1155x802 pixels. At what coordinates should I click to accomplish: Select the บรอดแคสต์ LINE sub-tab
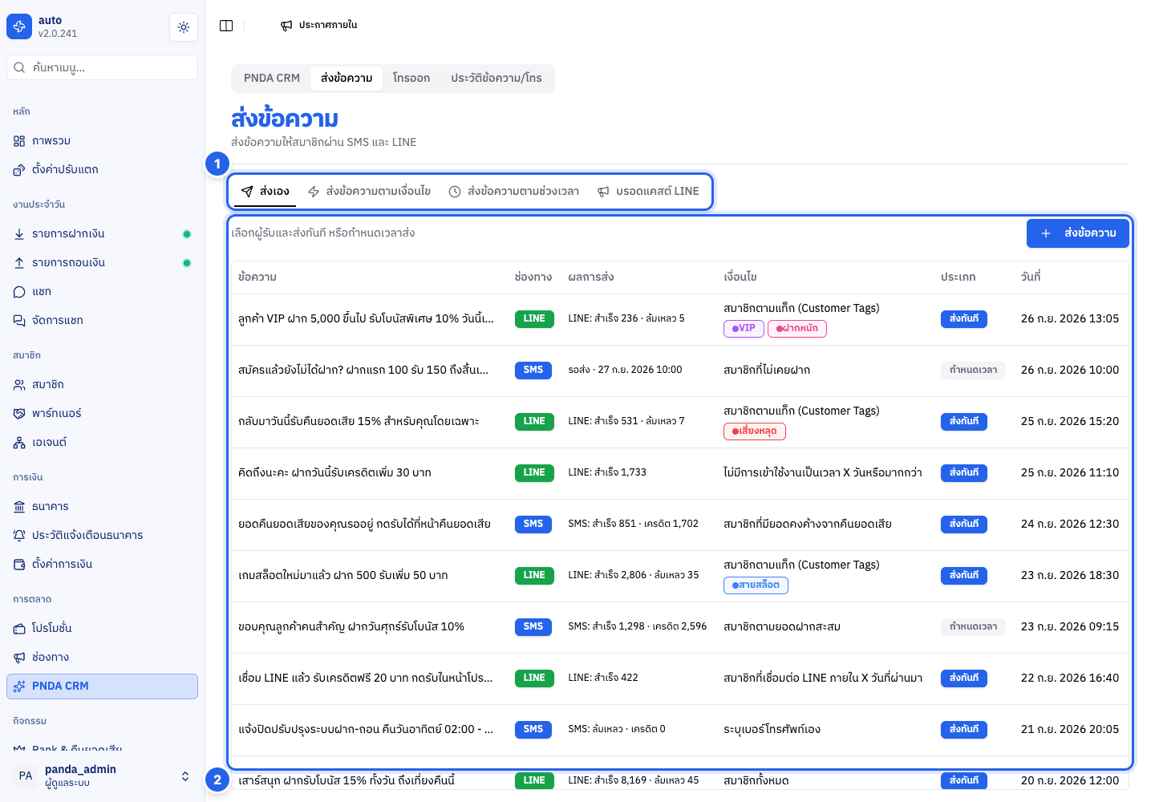point(648,192)
